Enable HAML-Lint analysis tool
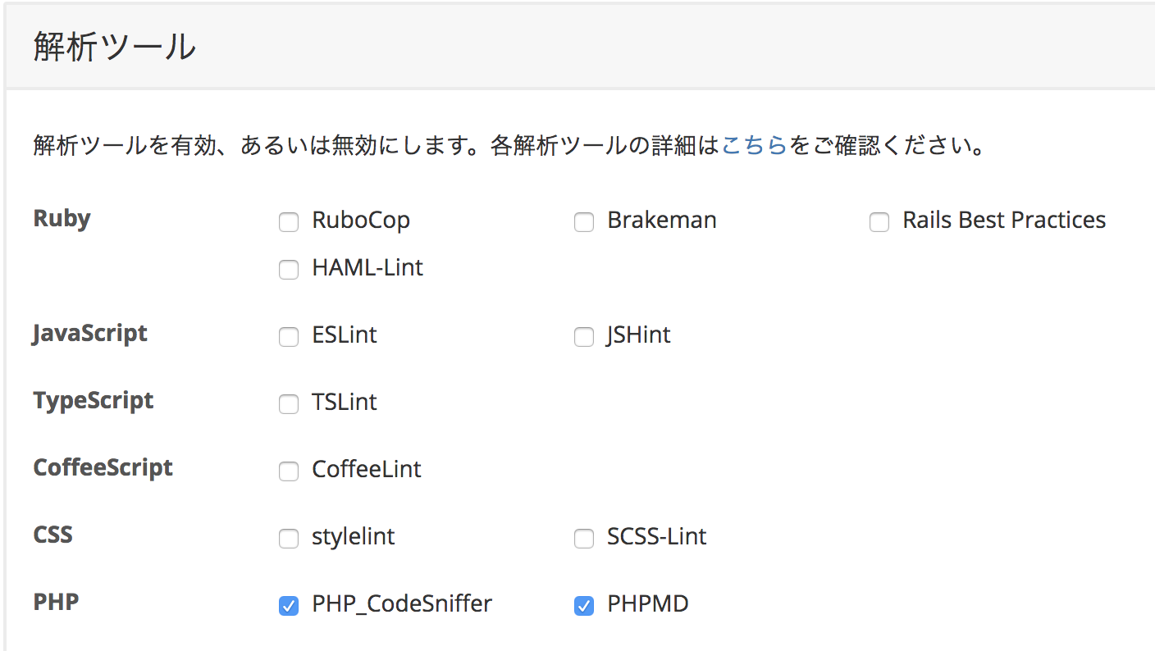Screen dimensions: 1155x651 pos(289,270)
